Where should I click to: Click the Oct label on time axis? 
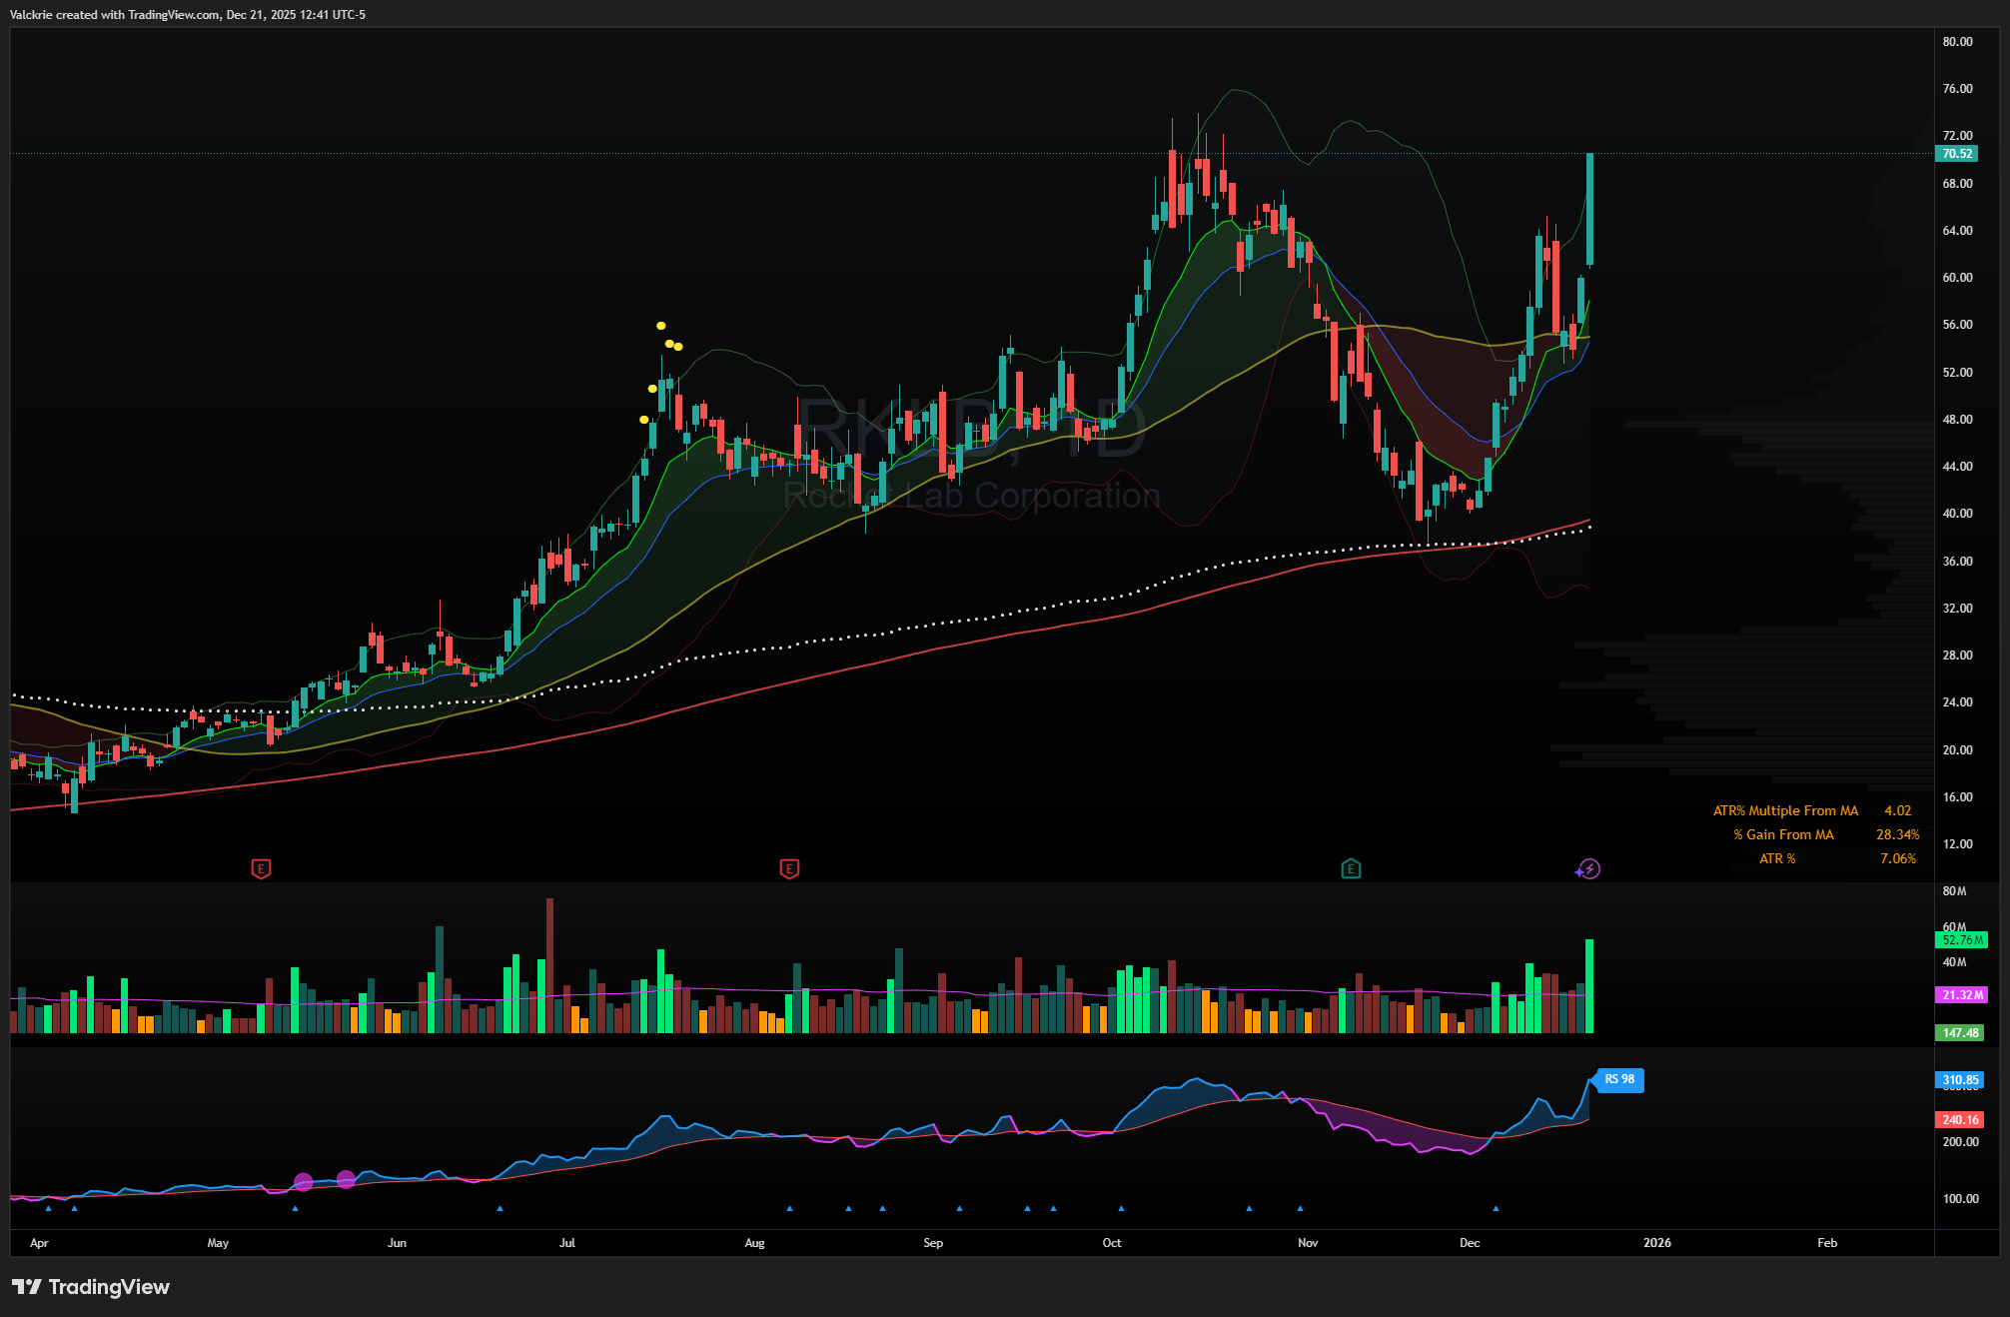click(x=1111, y=1243)
